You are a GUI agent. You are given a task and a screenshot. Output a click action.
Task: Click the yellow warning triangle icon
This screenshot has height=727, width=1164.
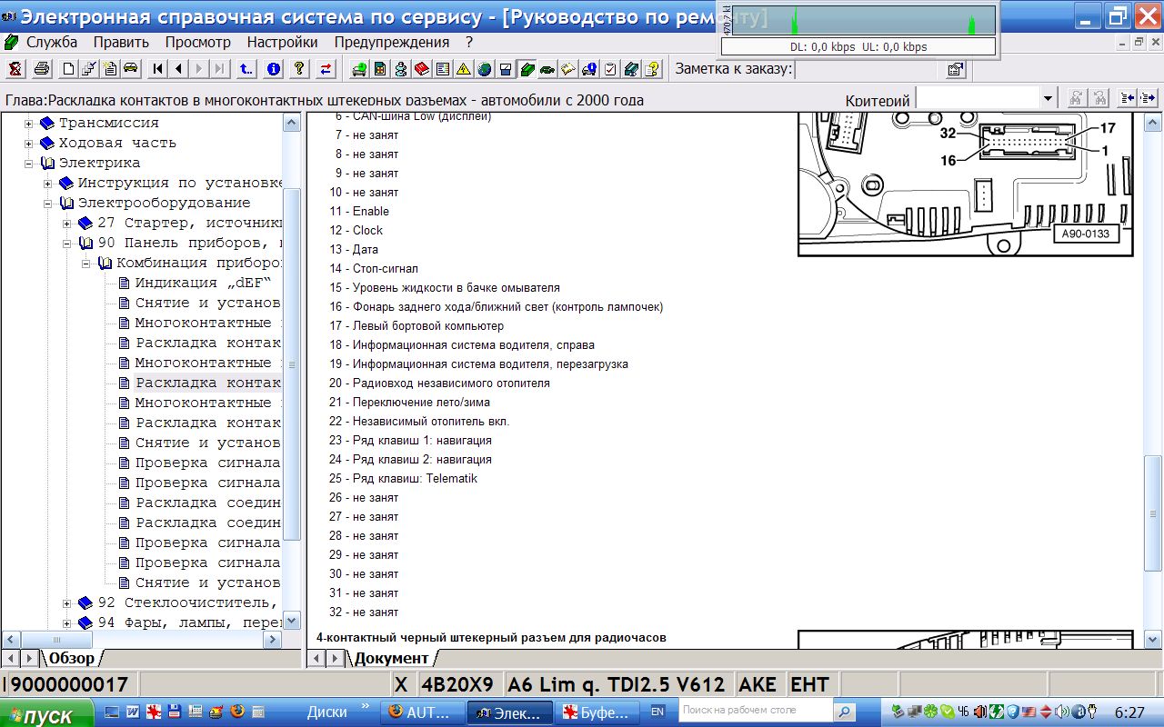(x=464, y=69)
